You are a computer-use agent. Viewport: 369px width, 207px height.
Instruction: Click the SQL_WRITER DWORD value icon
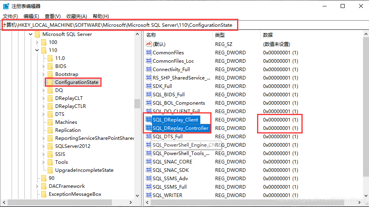148,195
